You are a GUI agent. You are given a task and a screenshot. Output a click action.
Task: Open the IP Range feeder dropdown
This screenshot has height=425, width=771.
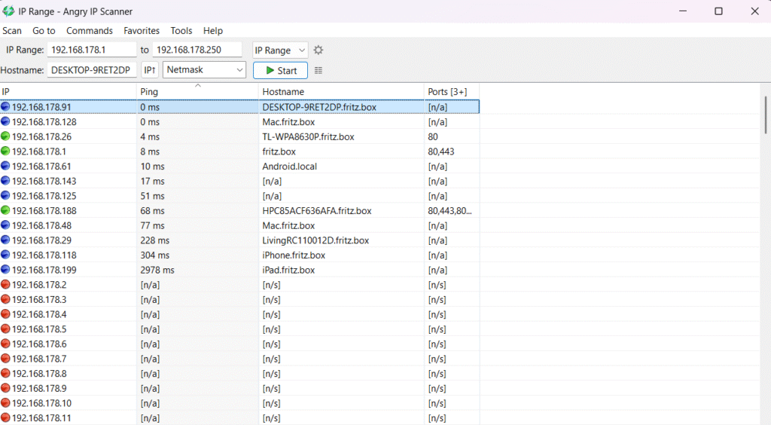[280, 50]
